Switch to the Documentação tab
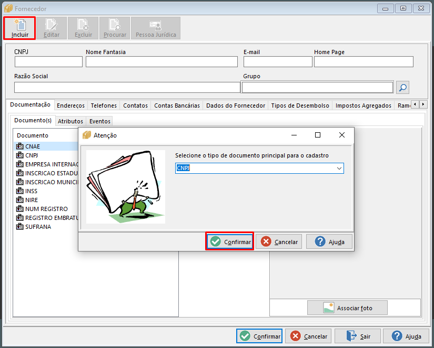Screen dimensions: 434x348 pyautogui.click(x=30, y=104)
